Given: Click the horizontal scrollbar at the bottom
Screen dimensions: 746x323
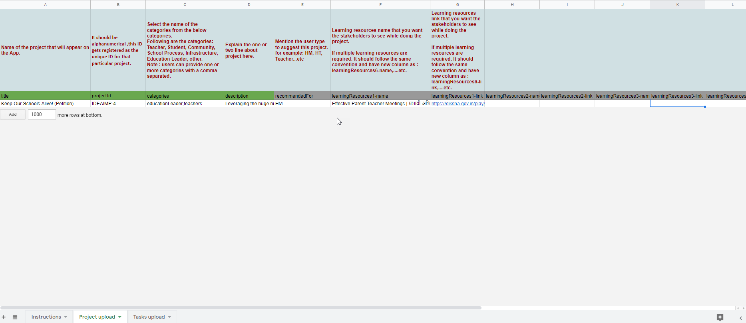Looking at the screenshot, I should (x=241, y=308).
